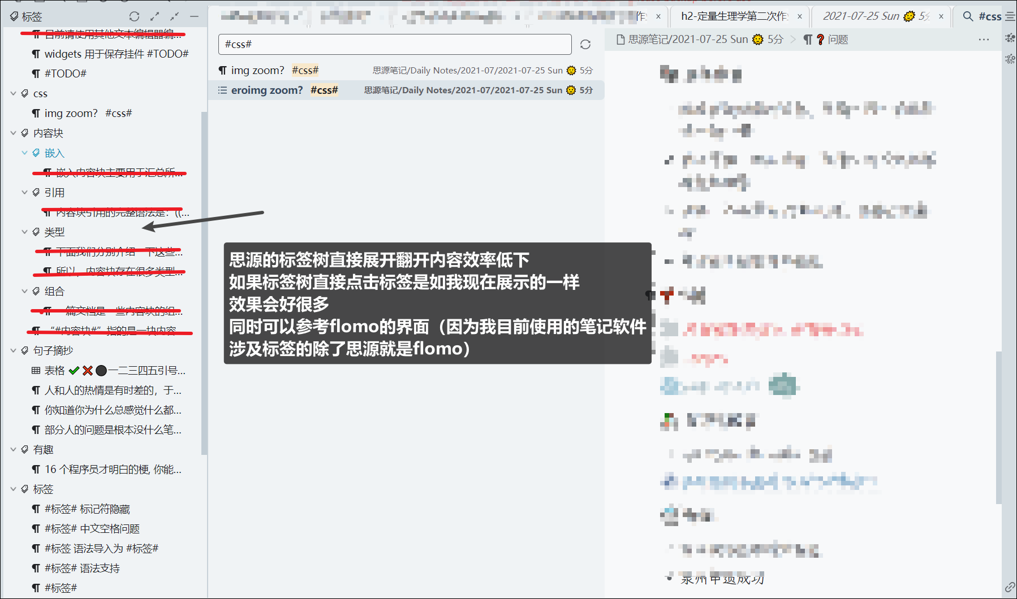Click the 问题 breadcrumb block
This screenshot has width=1017, height=599.
tap(826, 40)
